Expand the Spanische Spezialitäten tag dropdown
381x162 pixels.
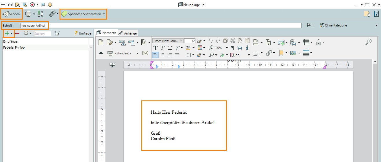[x=104, y=14]
